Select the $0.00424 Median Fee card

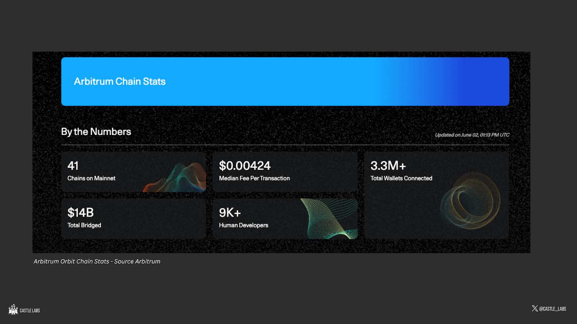(285, 172)
